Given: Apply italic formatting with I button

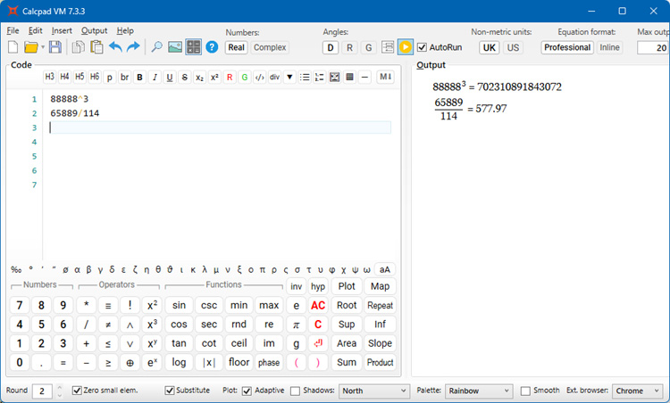Looking at the screenshot, I should (x=155, y=78).
